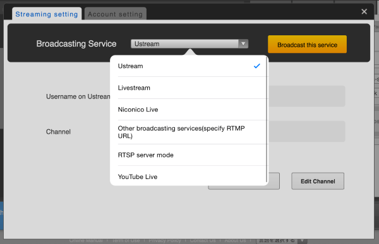Screen dimensions: 379x244
Task: Pick Niconico Live in the dropdown
Action: 189,109
